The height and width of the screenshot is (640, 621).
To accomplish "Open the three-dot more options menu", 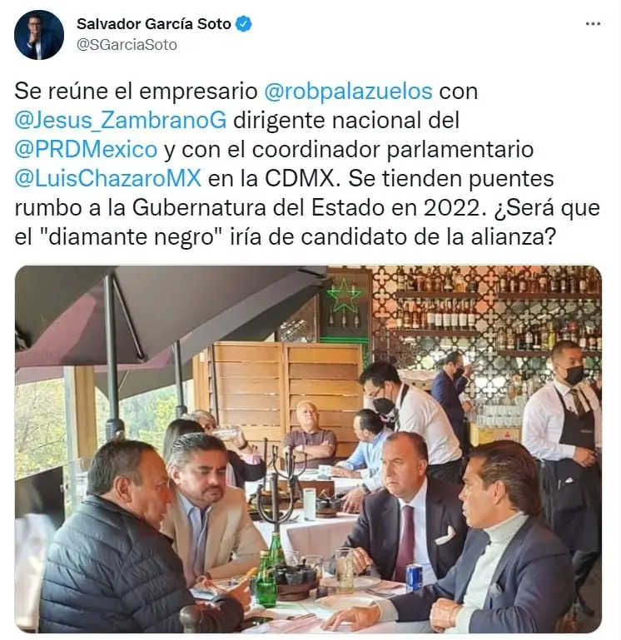I will [593, 24].
